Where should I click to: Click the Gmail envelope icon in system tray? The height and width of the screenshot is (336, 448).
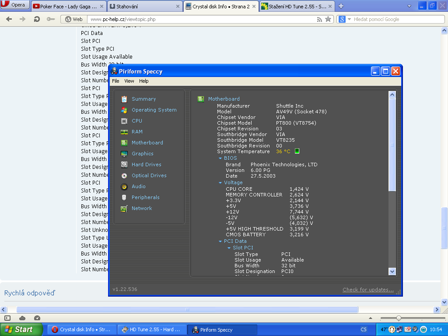[x=407, y=329]
